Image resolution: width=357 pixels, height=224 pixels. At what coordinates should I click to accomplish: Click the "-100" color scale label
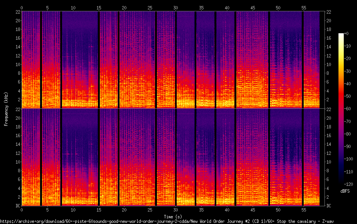pos(349,159)
